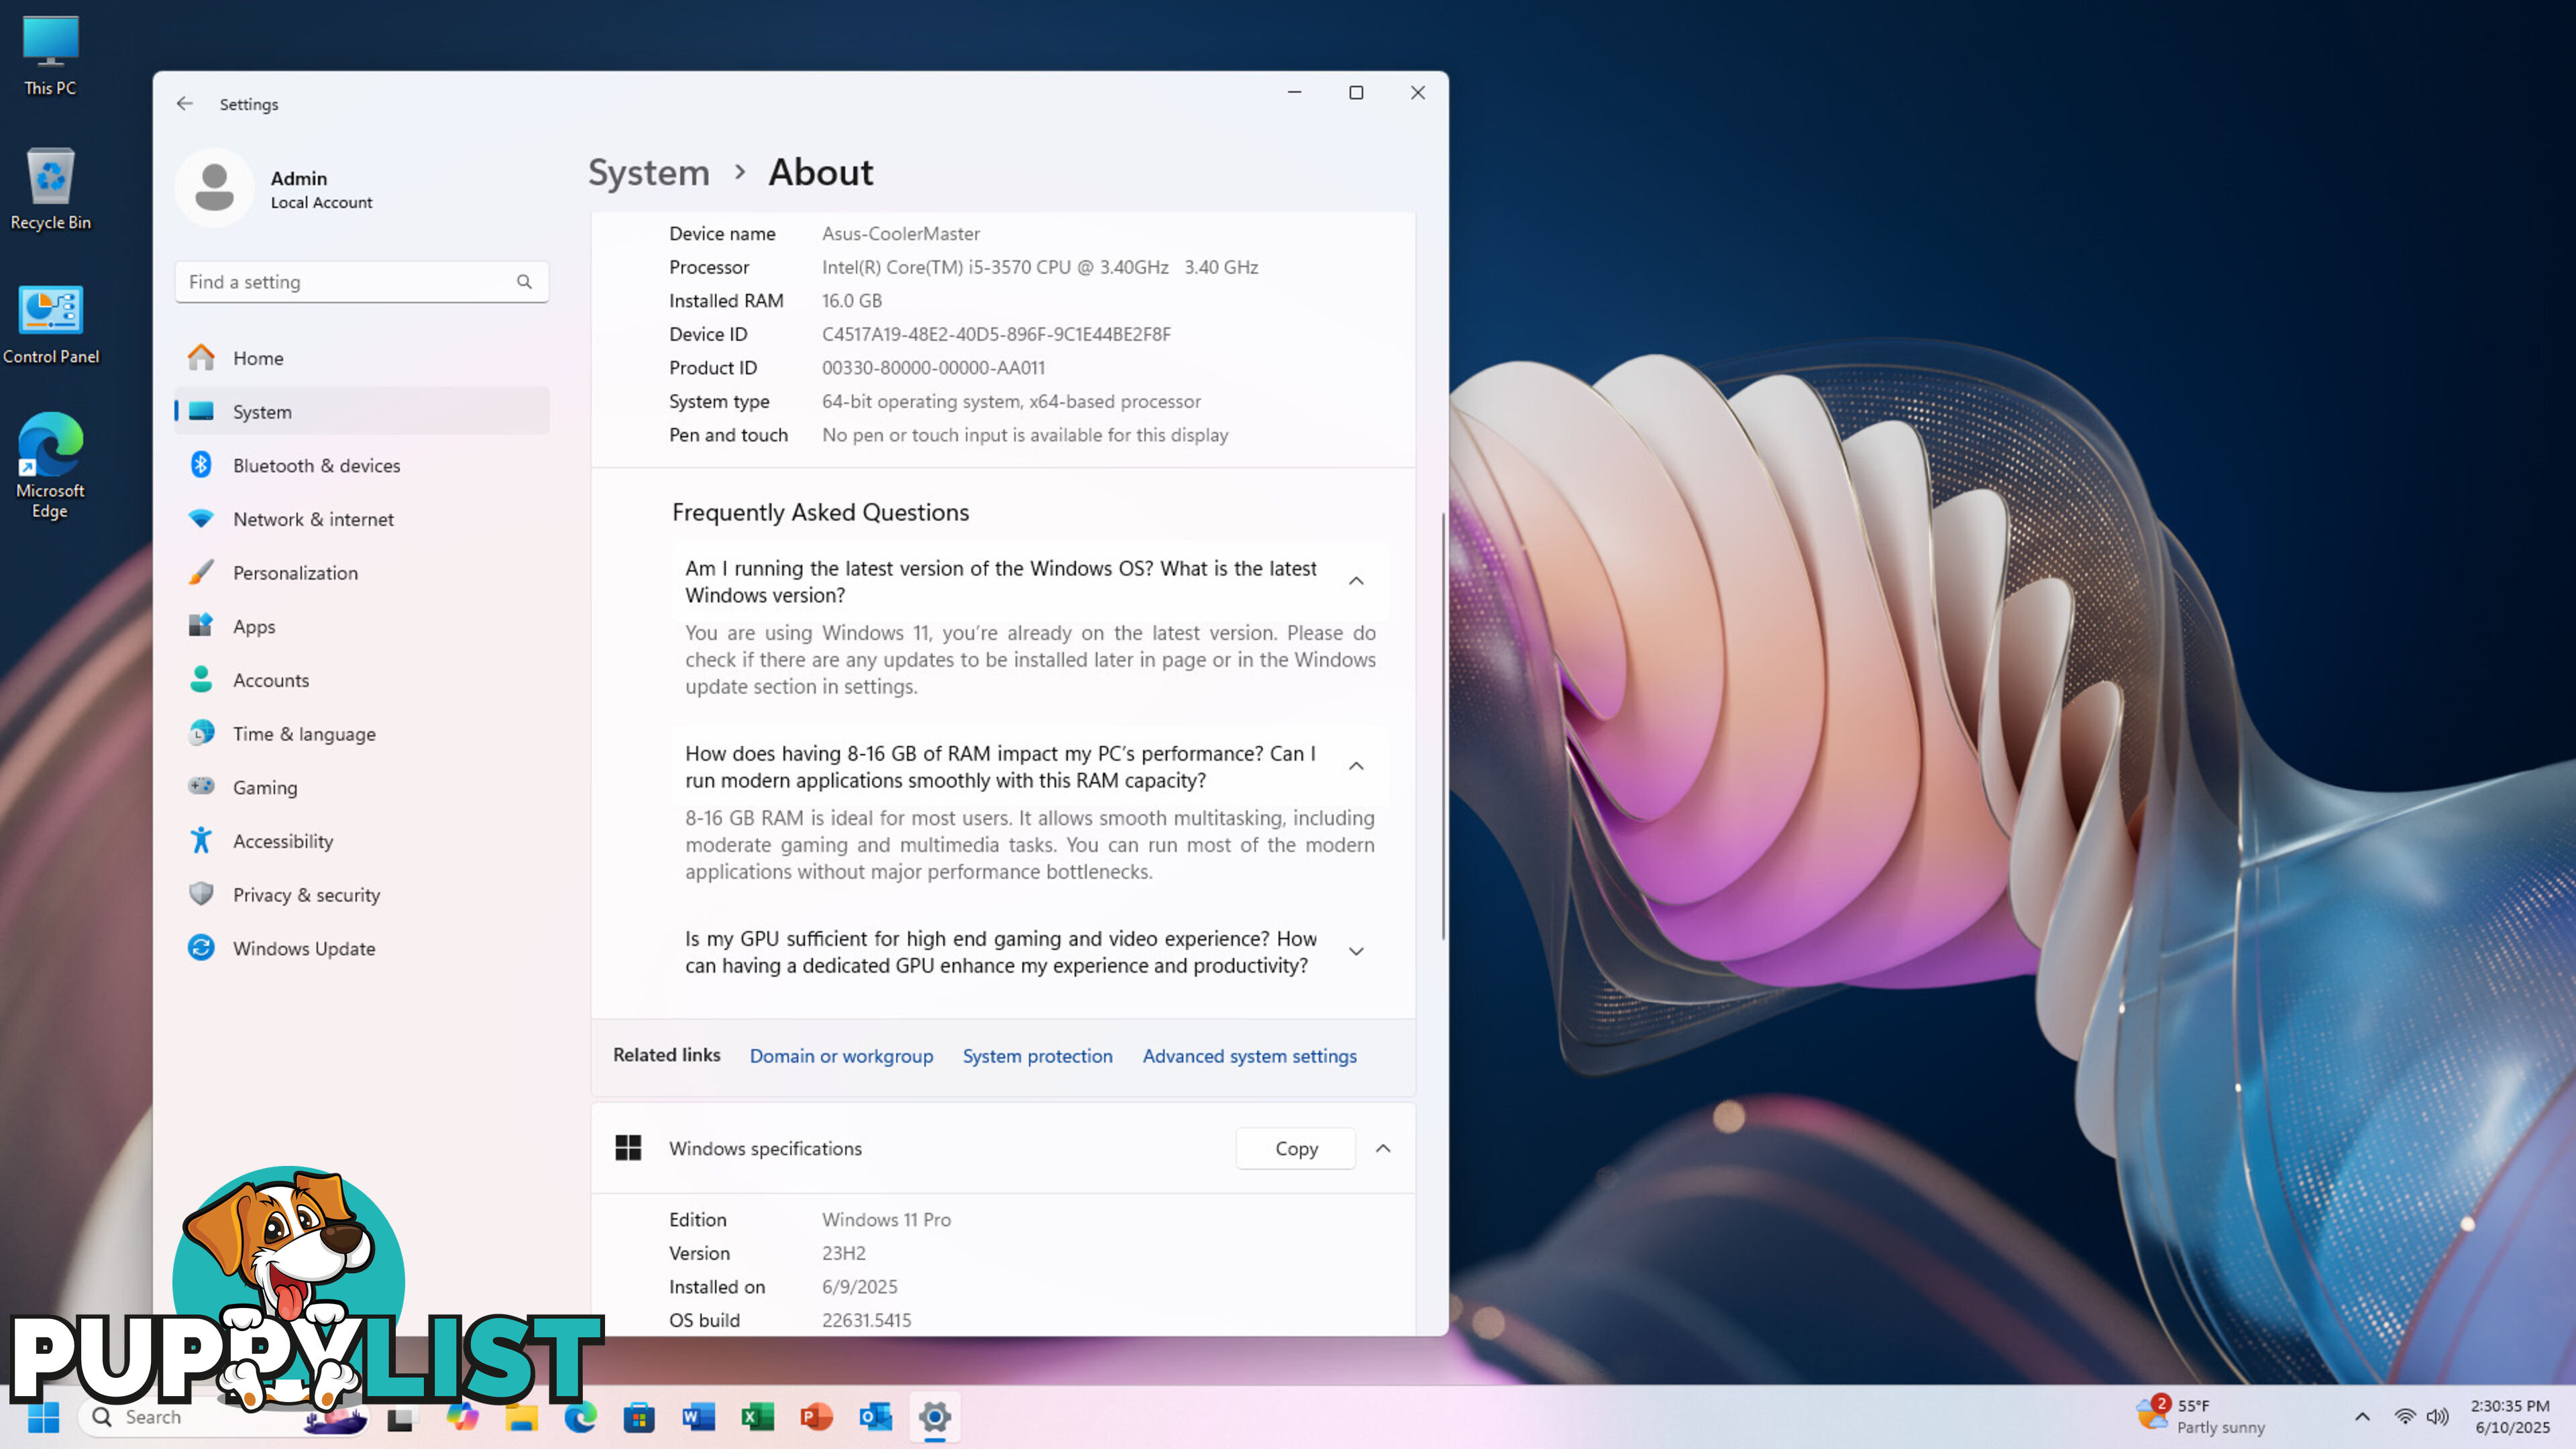Open Microsoft Store from the taskbar
Viewport: 2576px width, 1449px height.
tap(639, 1417)
